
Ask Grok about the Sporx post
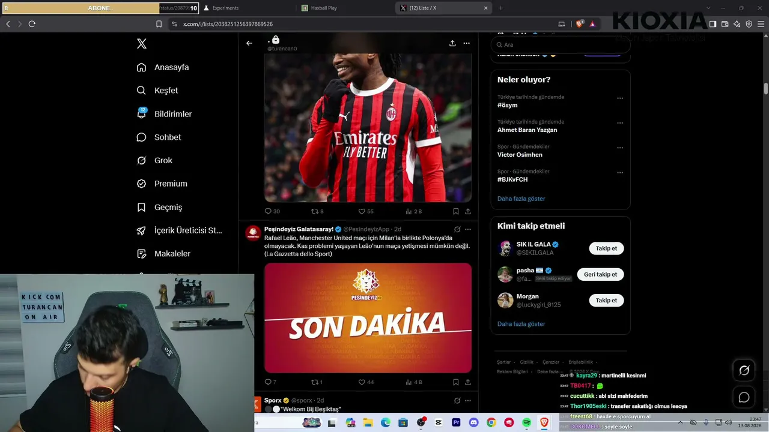pyautogui.click(x=457, y=400)
